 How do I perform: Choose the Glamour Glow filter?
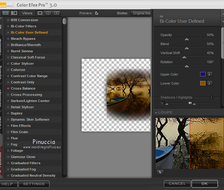[x=23, y=157]
